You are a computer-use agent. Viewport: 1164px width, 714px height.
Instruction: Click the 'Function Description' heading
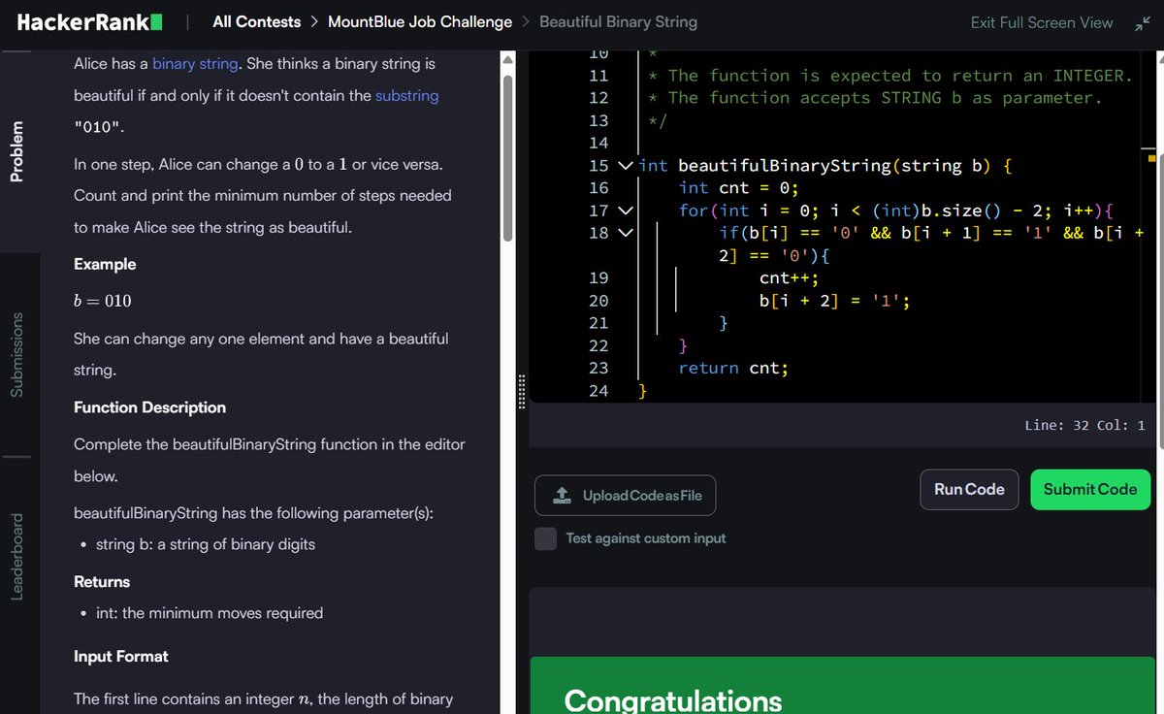click(149, 407)
